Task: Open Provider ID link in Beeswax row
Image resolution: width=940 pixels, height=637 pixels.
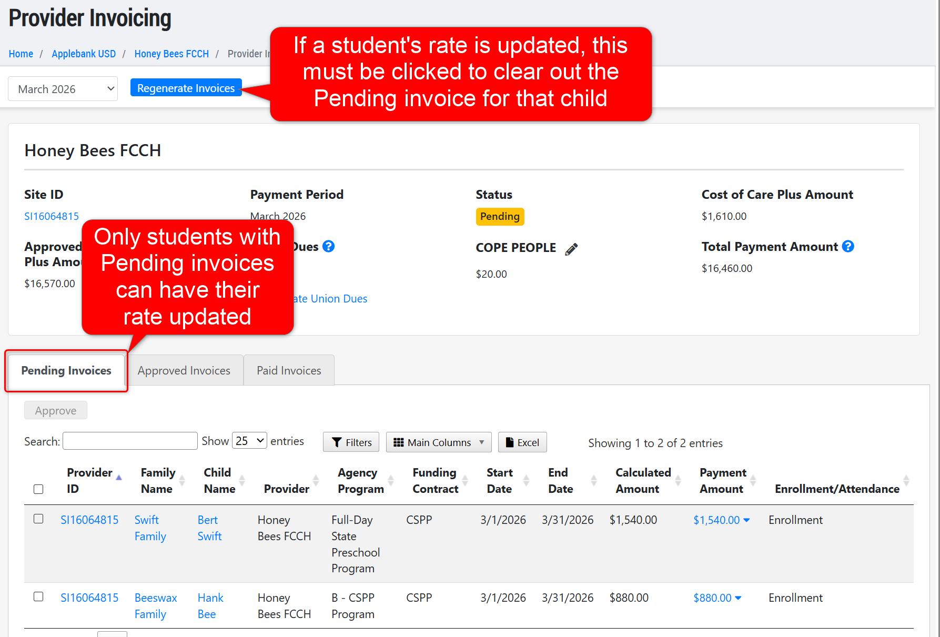Action: coord(89,598)
